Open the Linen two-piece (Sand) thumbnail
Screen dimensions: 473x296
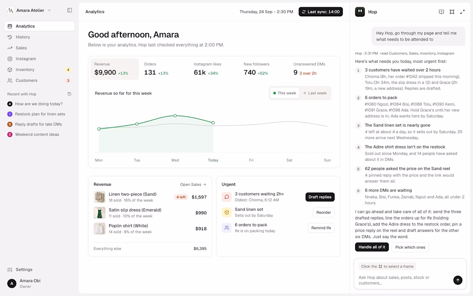(x=99, y=197)
